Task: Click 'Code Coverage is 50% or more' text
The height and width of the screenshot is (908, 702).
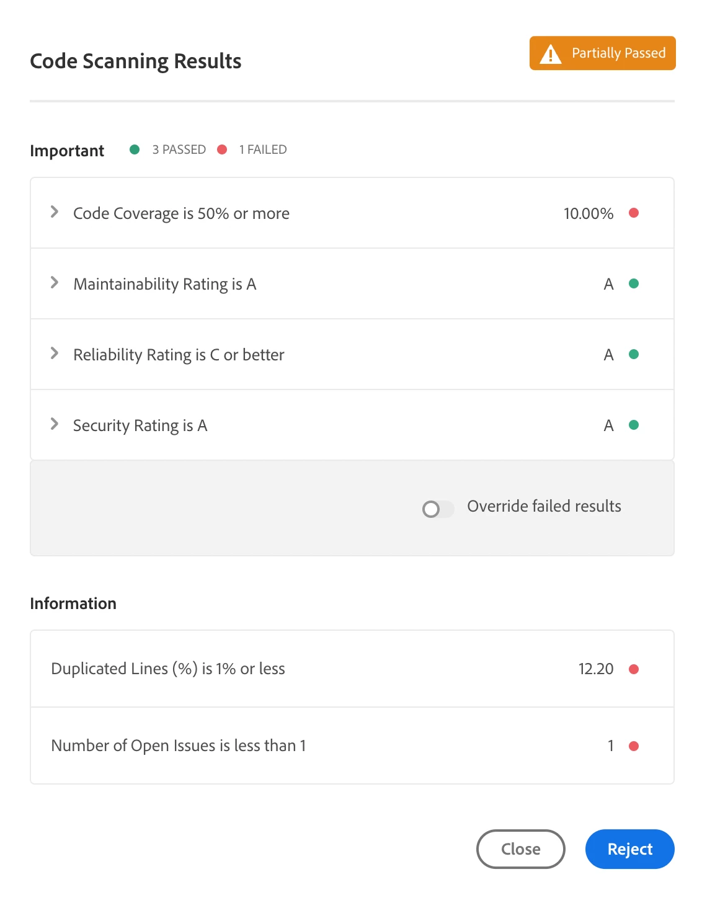Action: coord(181,213)
